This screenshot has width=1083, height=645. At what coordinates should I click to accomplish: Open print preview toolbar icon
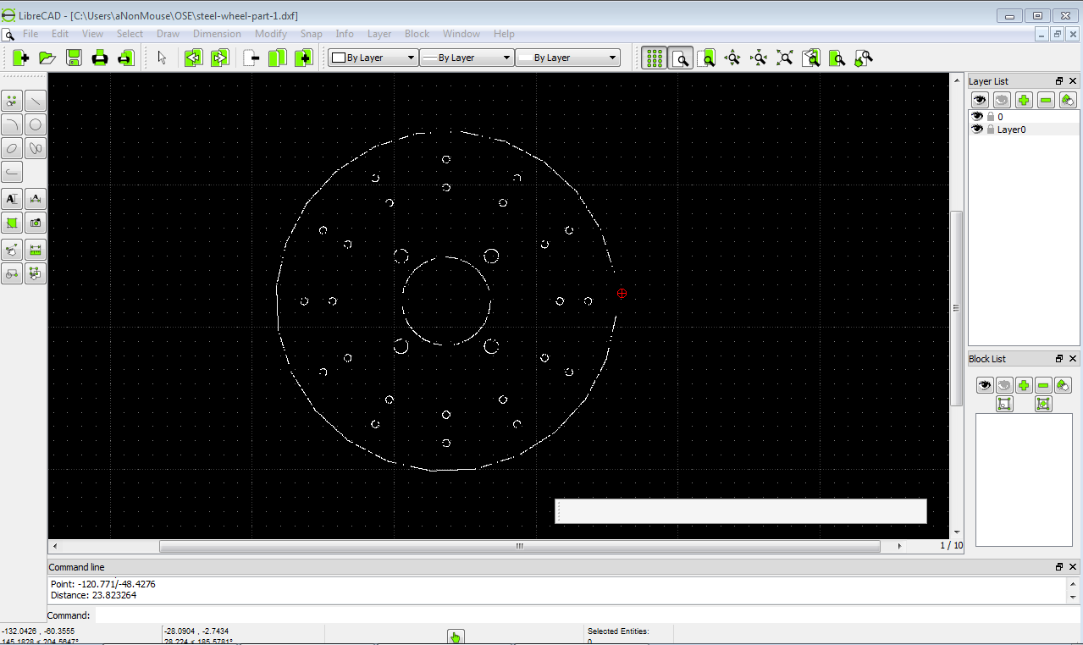126,58
